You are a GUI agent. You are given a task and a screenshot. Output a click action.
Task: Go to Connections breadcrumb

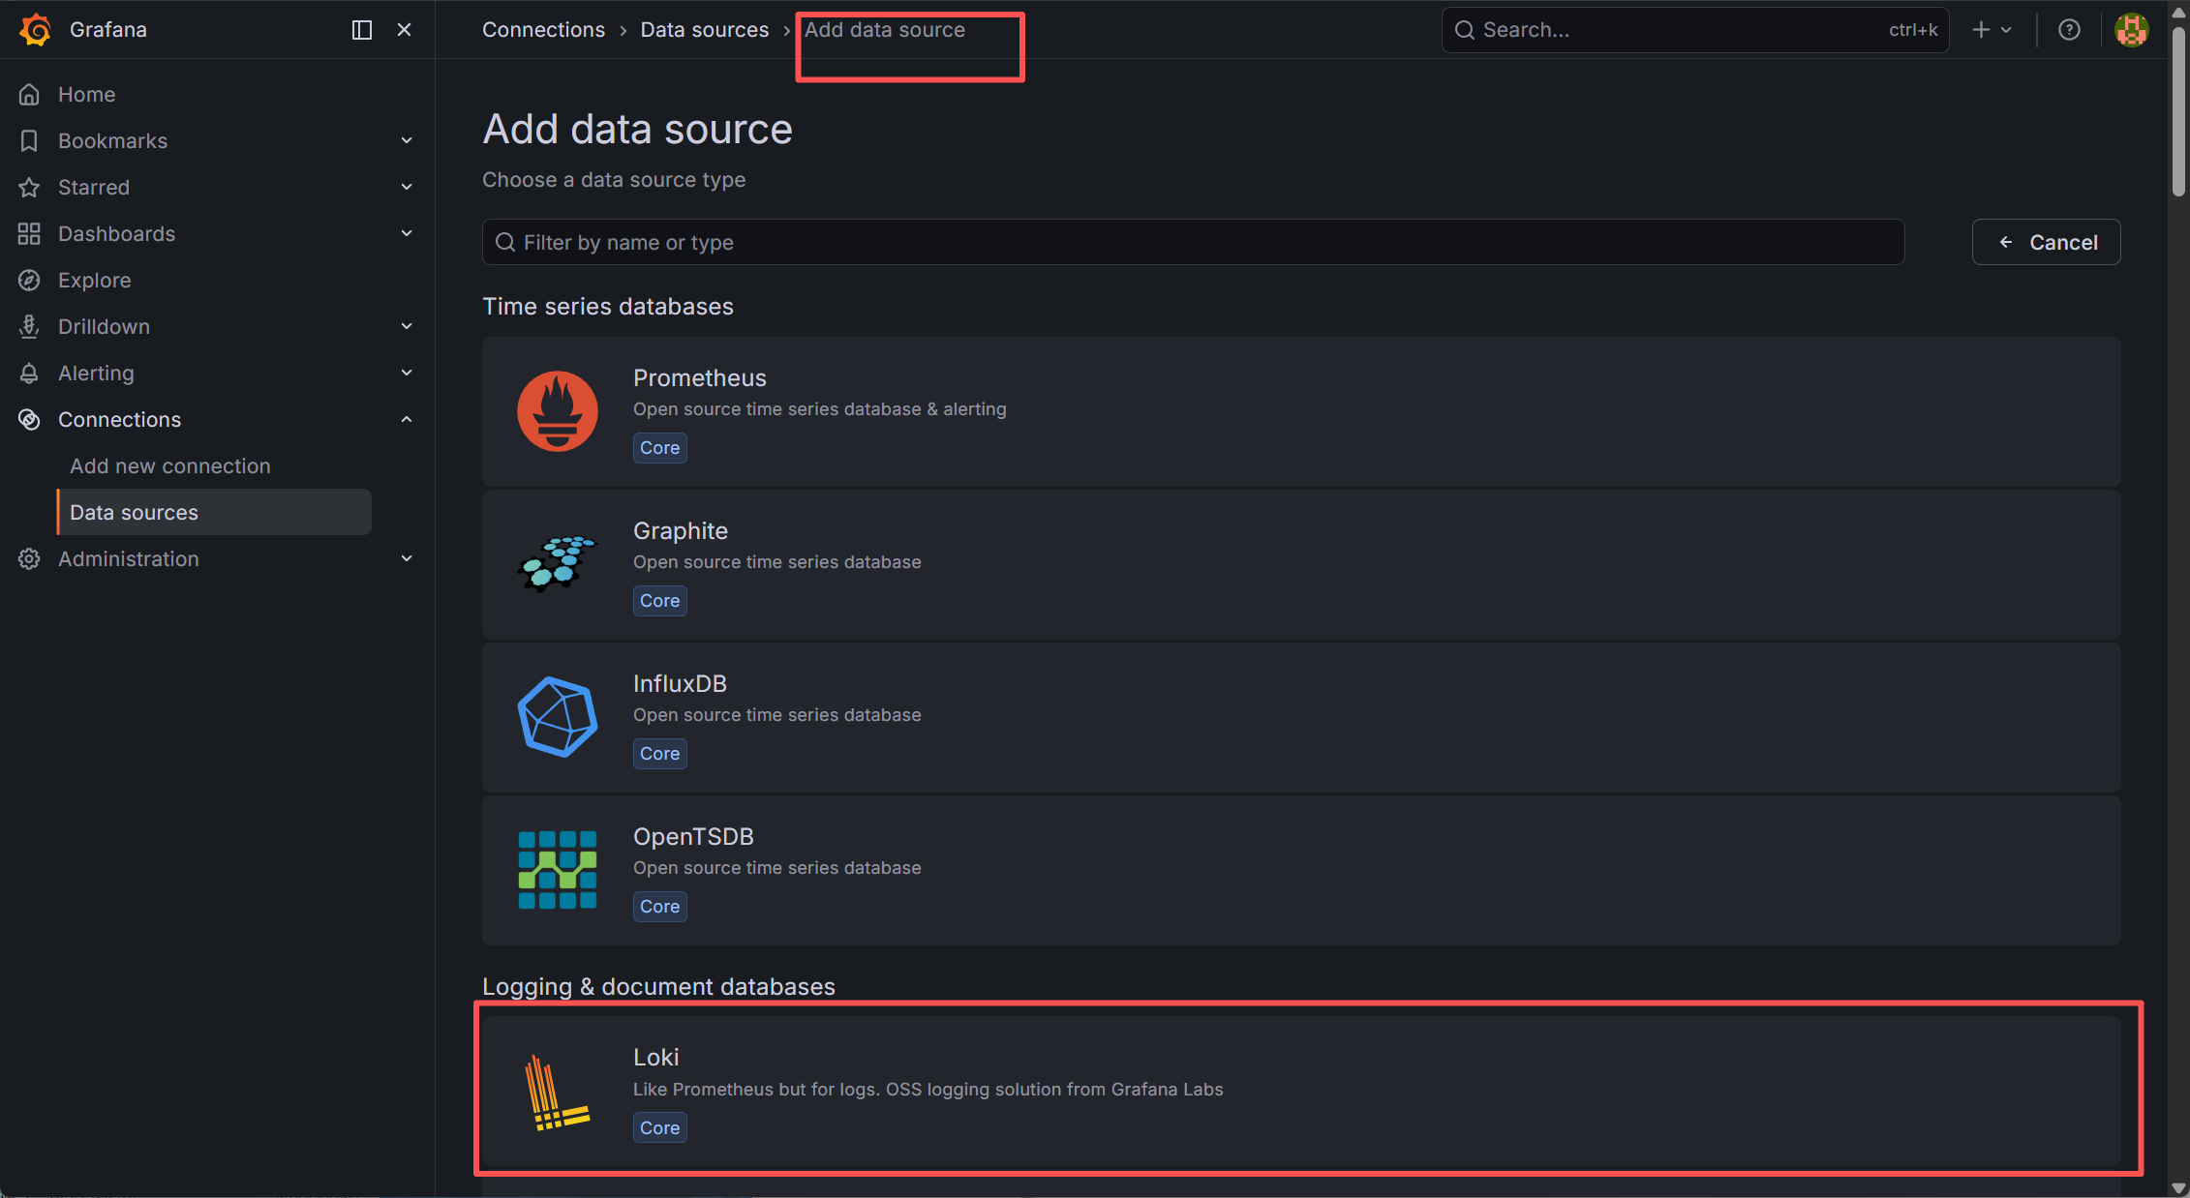point(543,30)
